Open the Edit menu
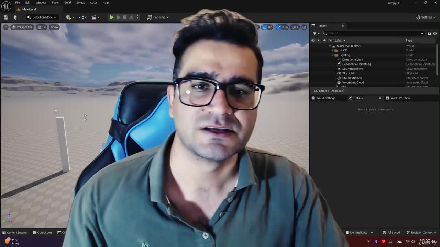Screen dimensions: 440x247 pyautogui.click(x=28, y=3)
